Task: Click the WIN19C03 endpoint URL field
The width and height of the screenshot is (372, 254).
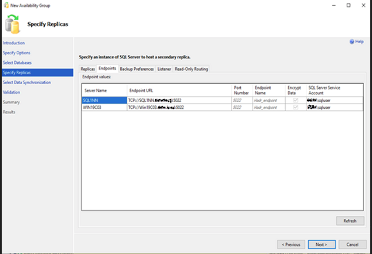Action: [178, 107]
